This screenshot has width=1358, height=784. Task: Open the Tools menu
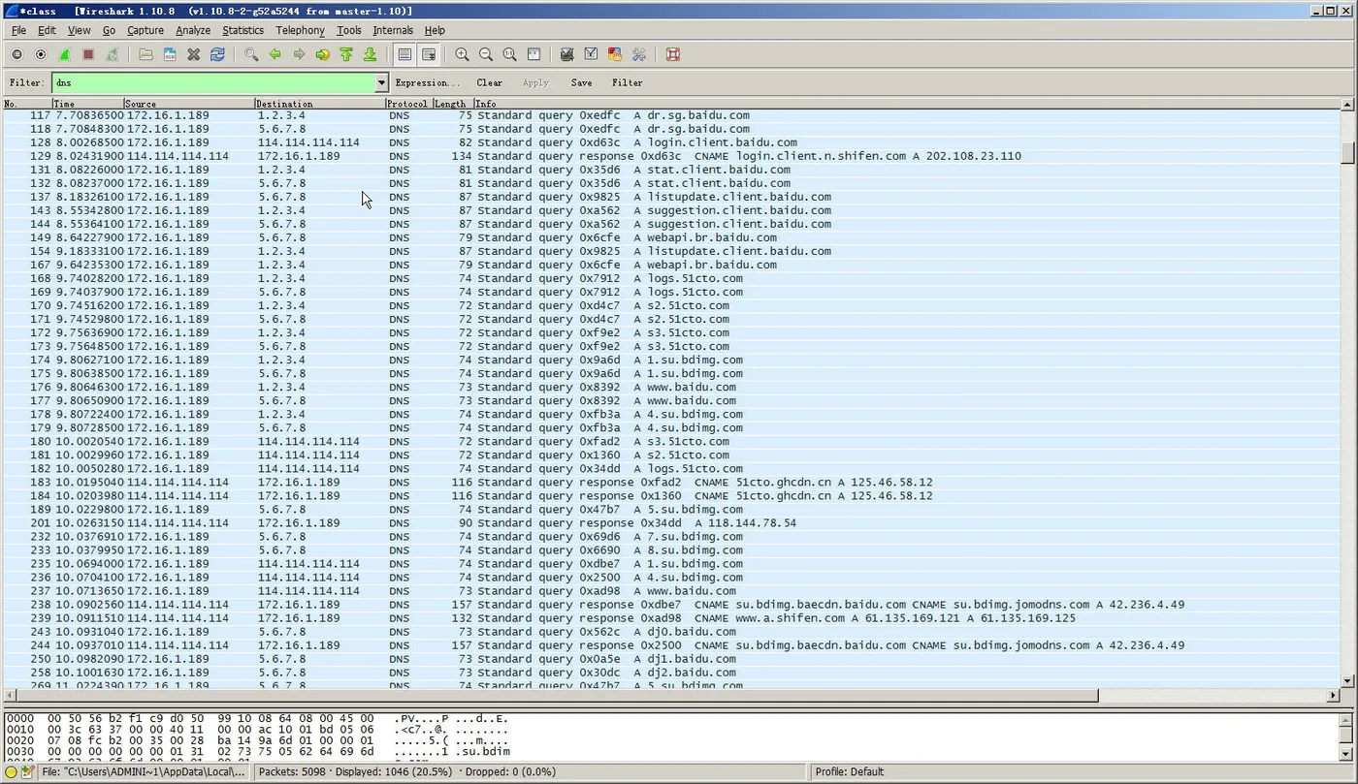pyautogui.click(x=349, y=30)
